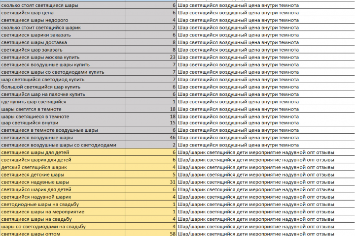This screenshot has height=236, width=355.
Task: Click the 'светящийся шар цена' keyword cell
Action: [63, 13]
